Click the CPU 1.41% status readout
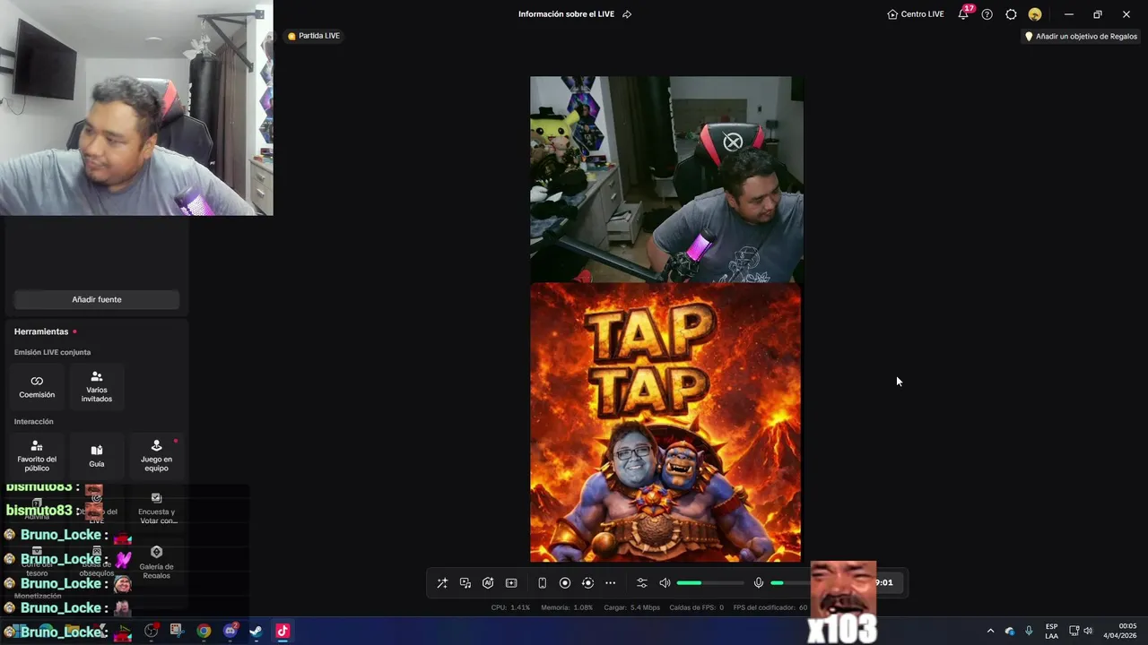Viewport: 1148px width, 645px height. [510, 607]
